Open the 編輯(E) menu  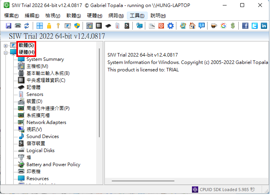tap(32, 16)
